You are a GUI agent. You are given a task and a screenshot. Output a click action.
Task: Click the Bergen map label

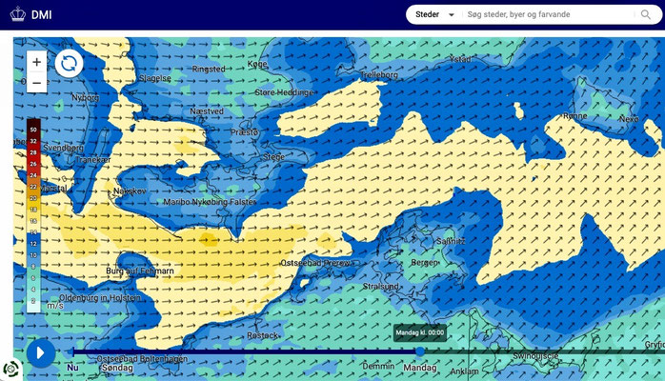pyautogui.click(x=424, y=262)
